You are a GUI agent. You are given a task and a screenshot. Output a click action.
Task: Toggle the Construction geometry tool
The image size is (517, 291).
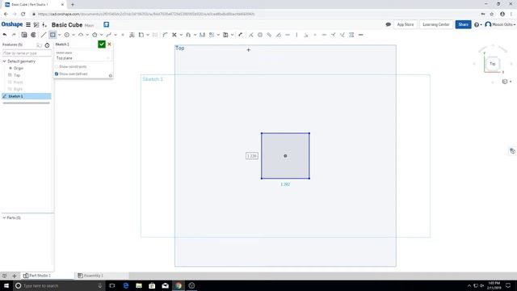[x=155, y=35]
